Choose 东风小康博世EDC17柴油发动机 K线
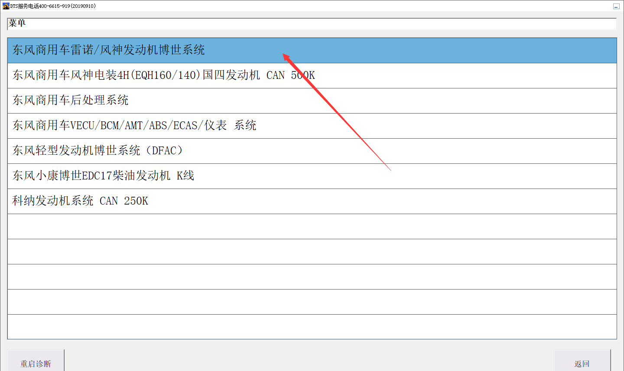This screenshot has width=624, height=371. [x=312, y=176]
